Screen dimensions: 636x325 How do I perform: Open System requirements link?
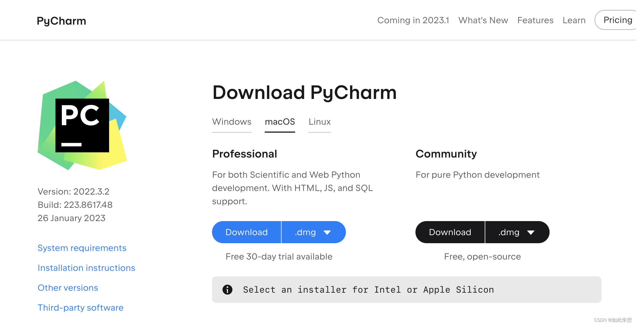click(82, 248)
